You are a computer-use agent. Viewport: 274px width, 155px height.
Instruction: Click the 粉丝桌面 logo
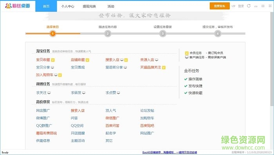click(18, 6)
